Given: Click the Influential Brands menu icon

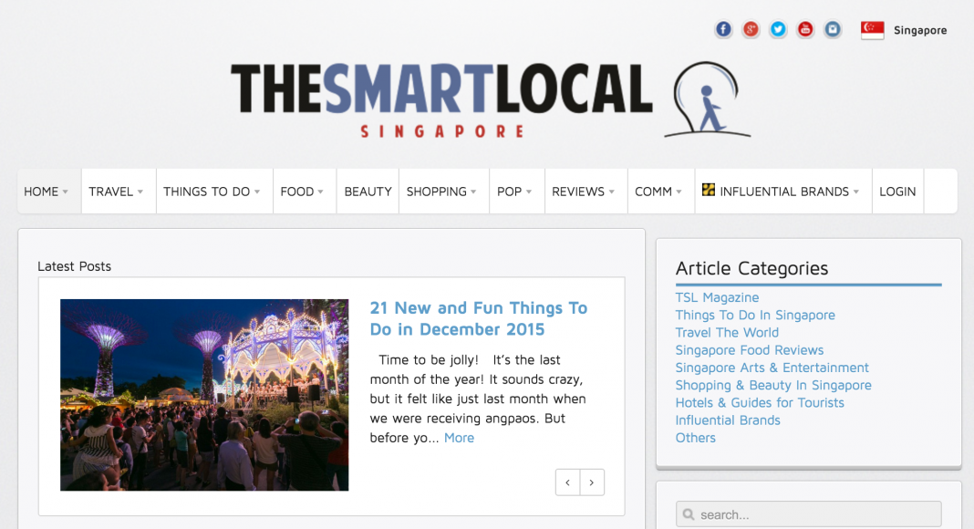Looking at the screenshot, I should click(708, 190).
